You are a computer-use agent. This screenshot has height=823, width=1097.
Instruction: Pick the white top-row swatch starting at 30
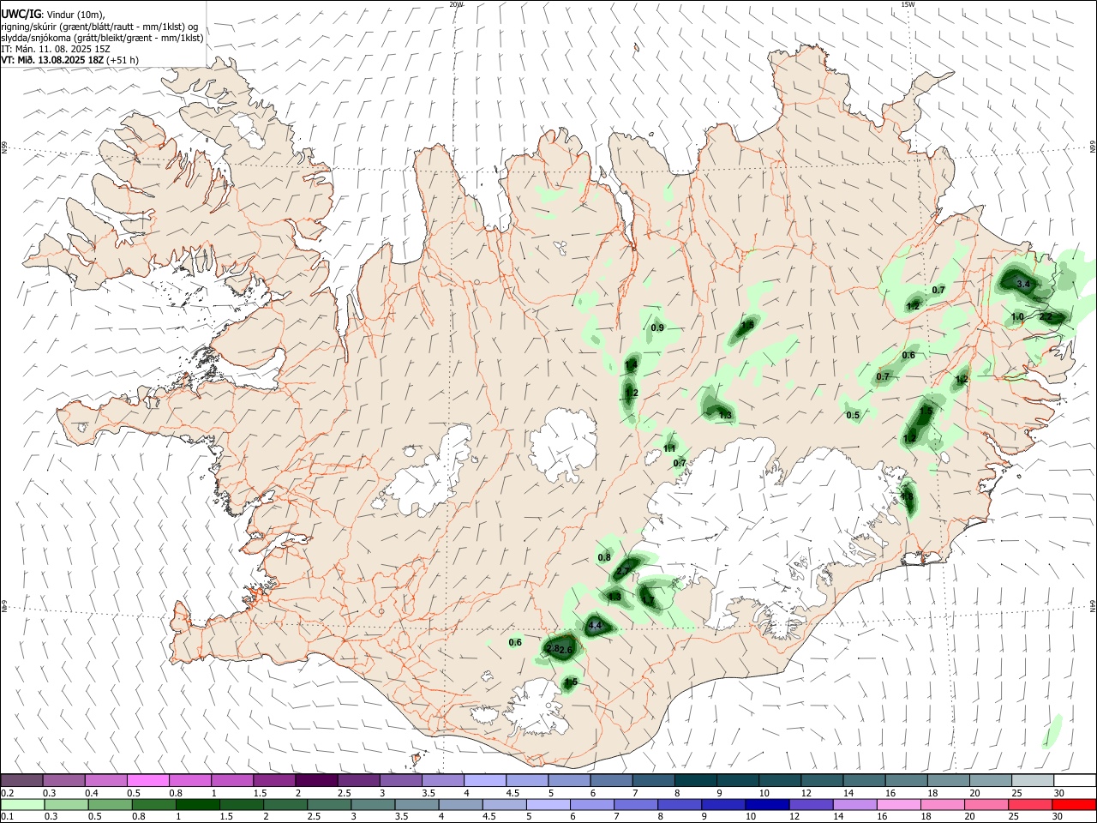[x=1075, y=780]
